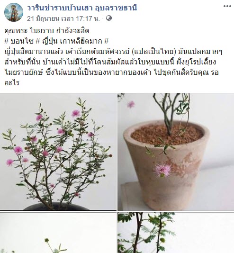Click the ญี่ปุ่น เกาหลีฮิตมาก hashtag text
234x253 pixels.
click(72, 41)
